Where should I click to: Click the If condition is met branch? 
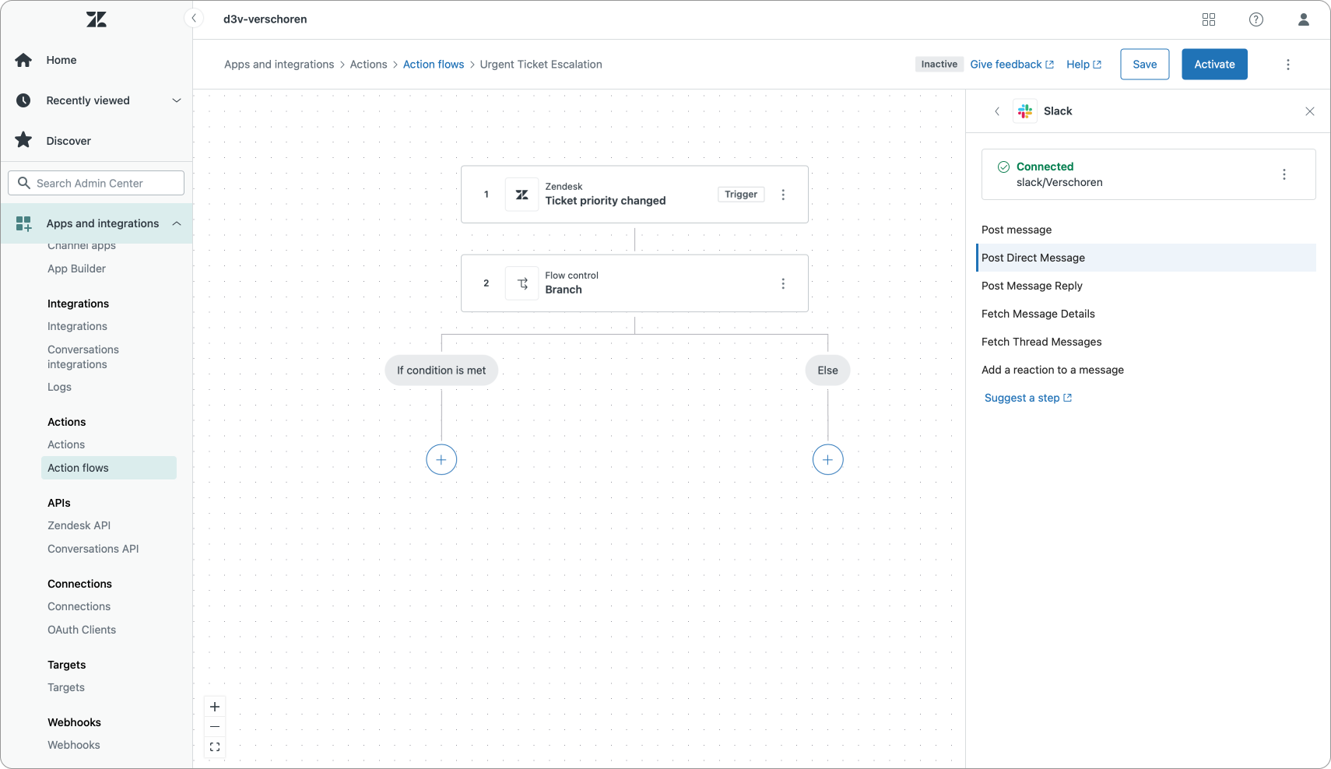point(441,370)
